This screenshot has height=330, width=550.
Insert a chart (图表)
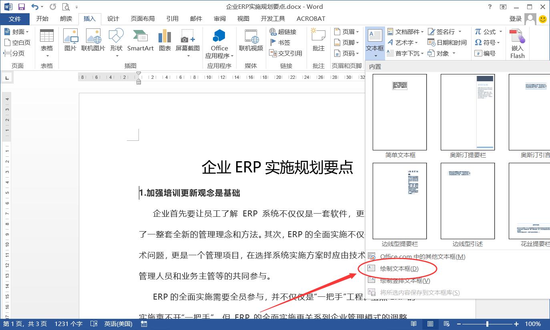pos(165,40)
